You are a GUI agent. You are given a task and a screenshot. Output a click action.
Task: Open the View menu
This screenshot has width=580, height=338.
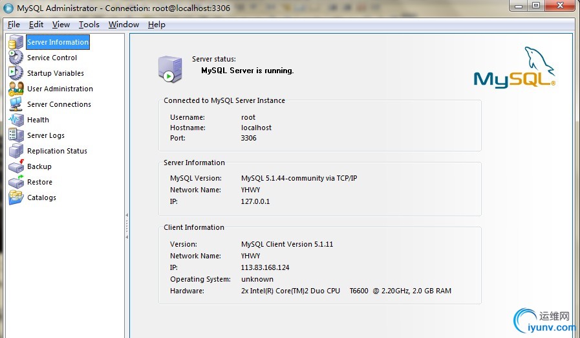pos(61,25)
